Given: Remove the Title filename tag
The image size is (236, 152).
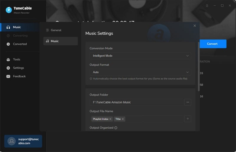Looking at the screenshot, I should [x=123, y=119].
